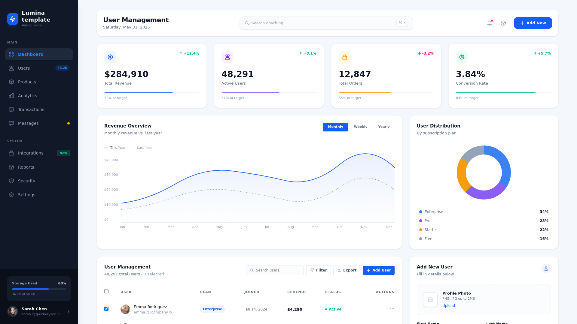577x324 pixels.
Task: Click the Total Revenue target progress bar
Action: tap(152, 93)
